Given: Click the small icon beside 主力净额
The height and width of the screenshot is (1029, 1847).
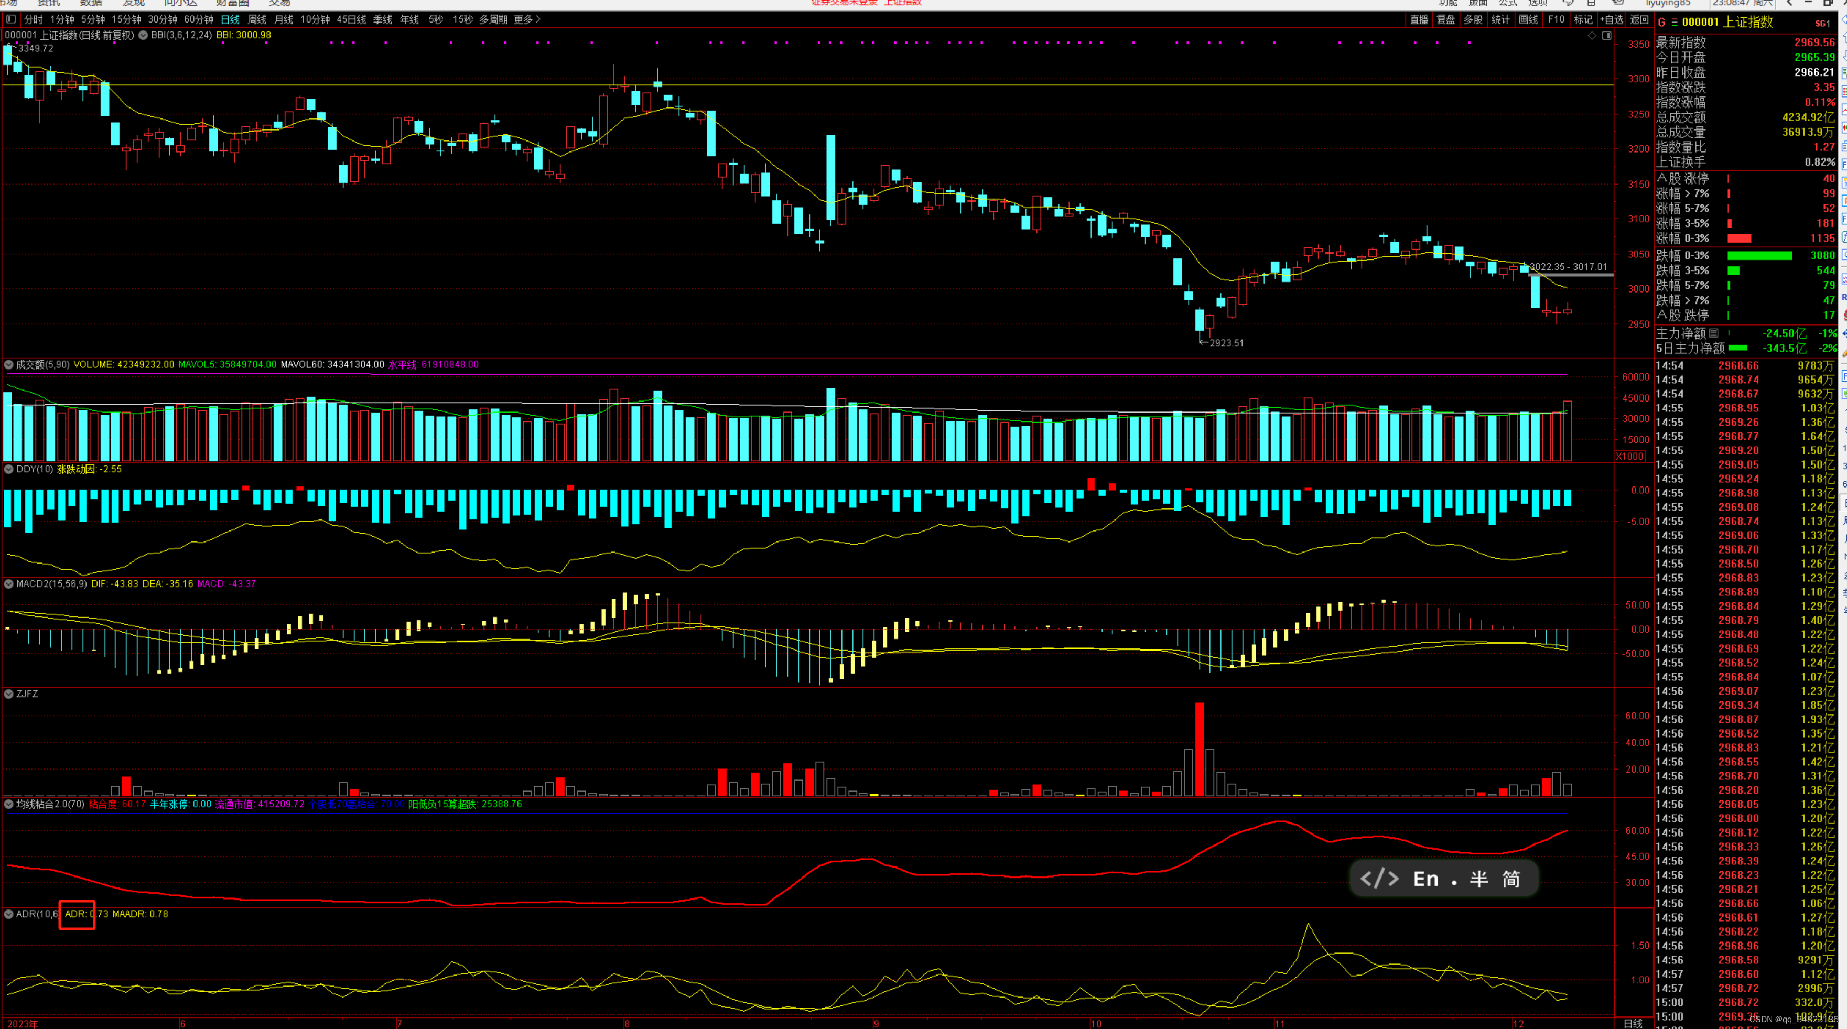Looking at the screenshot, I should click(x=1714, y=333).
